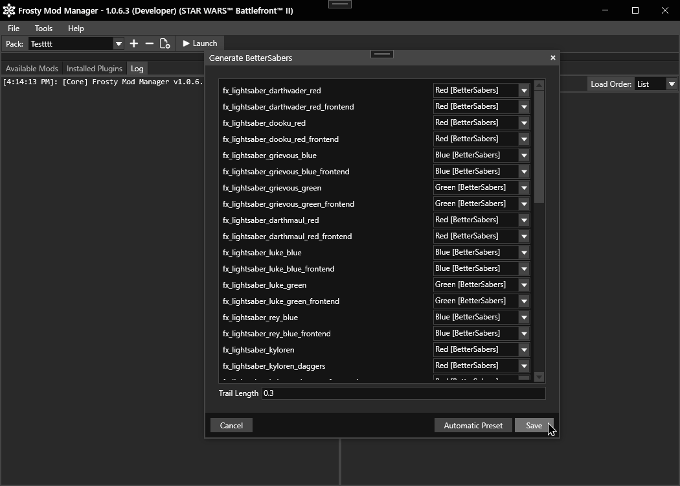This screenshot has height=486, width=680.
Task: Click the fx_lightsaber_darthvader_red label
Action: coord(272,91)
